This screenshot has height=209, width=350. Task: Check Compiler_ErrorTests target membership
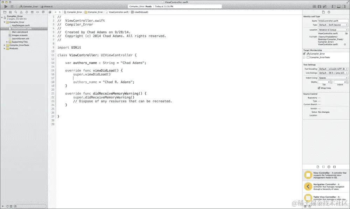tap(304, 57)
